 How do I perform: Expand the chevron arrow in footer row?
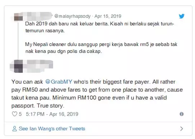tap(182, 129)
